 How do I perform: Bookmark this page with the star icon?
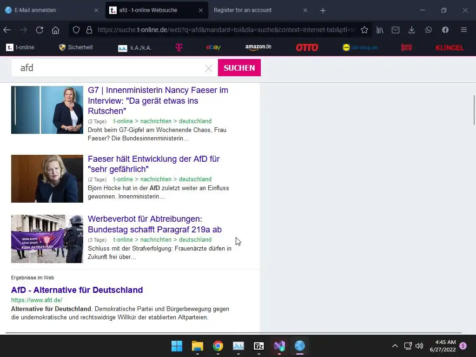coord(364,30)
